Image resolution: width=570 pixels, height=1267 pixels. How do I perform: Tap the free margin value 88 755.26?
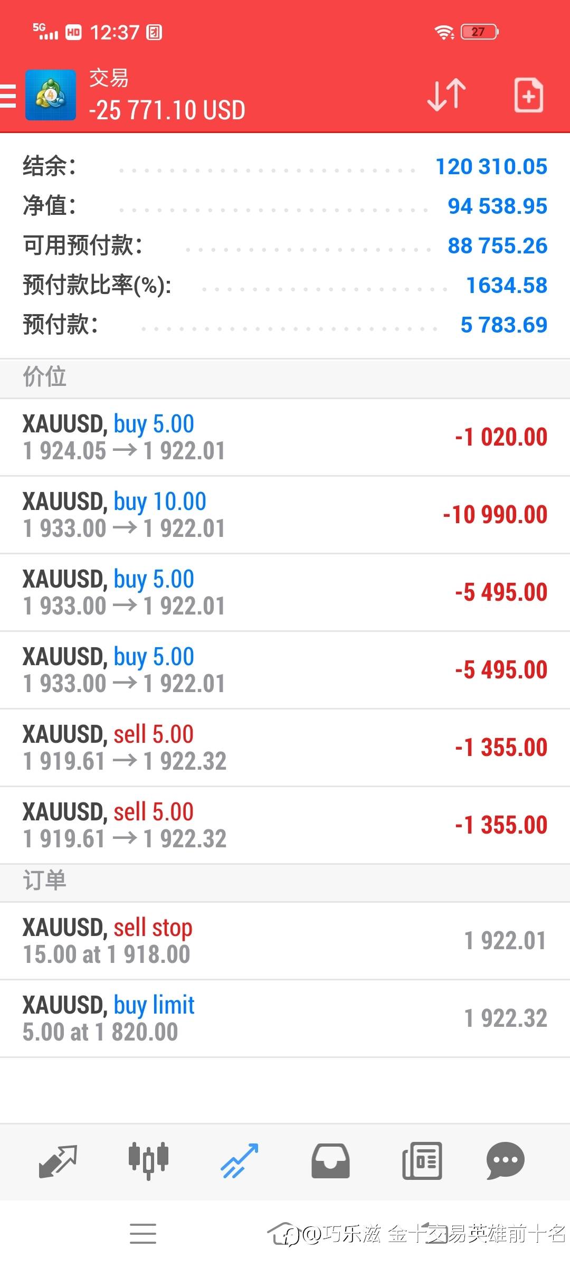tap(498, 246)
